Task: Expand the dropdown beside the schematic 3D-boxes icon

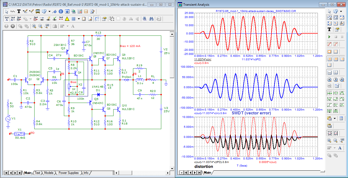Action: pos(49,11)
